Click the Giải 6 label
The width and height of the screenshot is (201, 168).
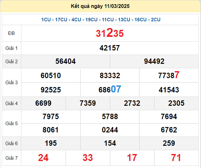click(11, 144)
